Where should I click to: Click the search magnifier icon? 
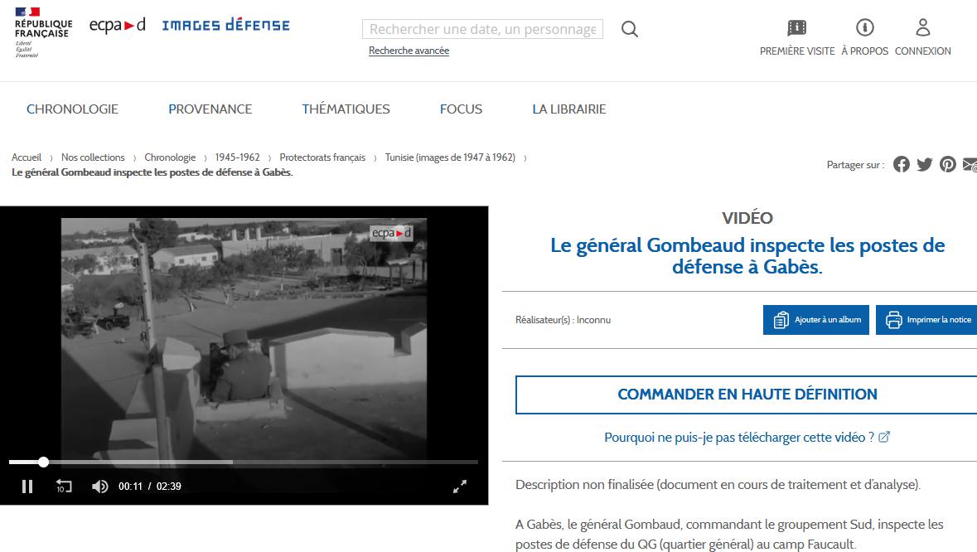[630, 30]
